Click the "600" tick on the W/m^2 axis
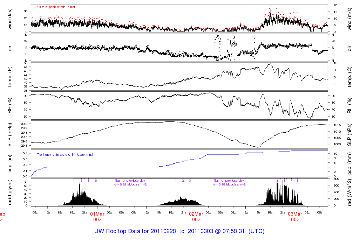 pos(336,185)
